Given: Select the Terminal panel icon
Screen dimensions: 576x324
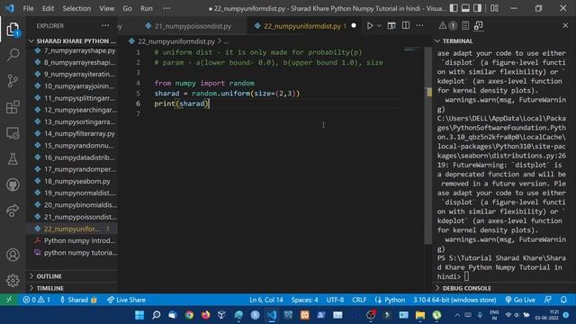Looking at the screenshot, I should pyautogui.click(x=478, y=26).
